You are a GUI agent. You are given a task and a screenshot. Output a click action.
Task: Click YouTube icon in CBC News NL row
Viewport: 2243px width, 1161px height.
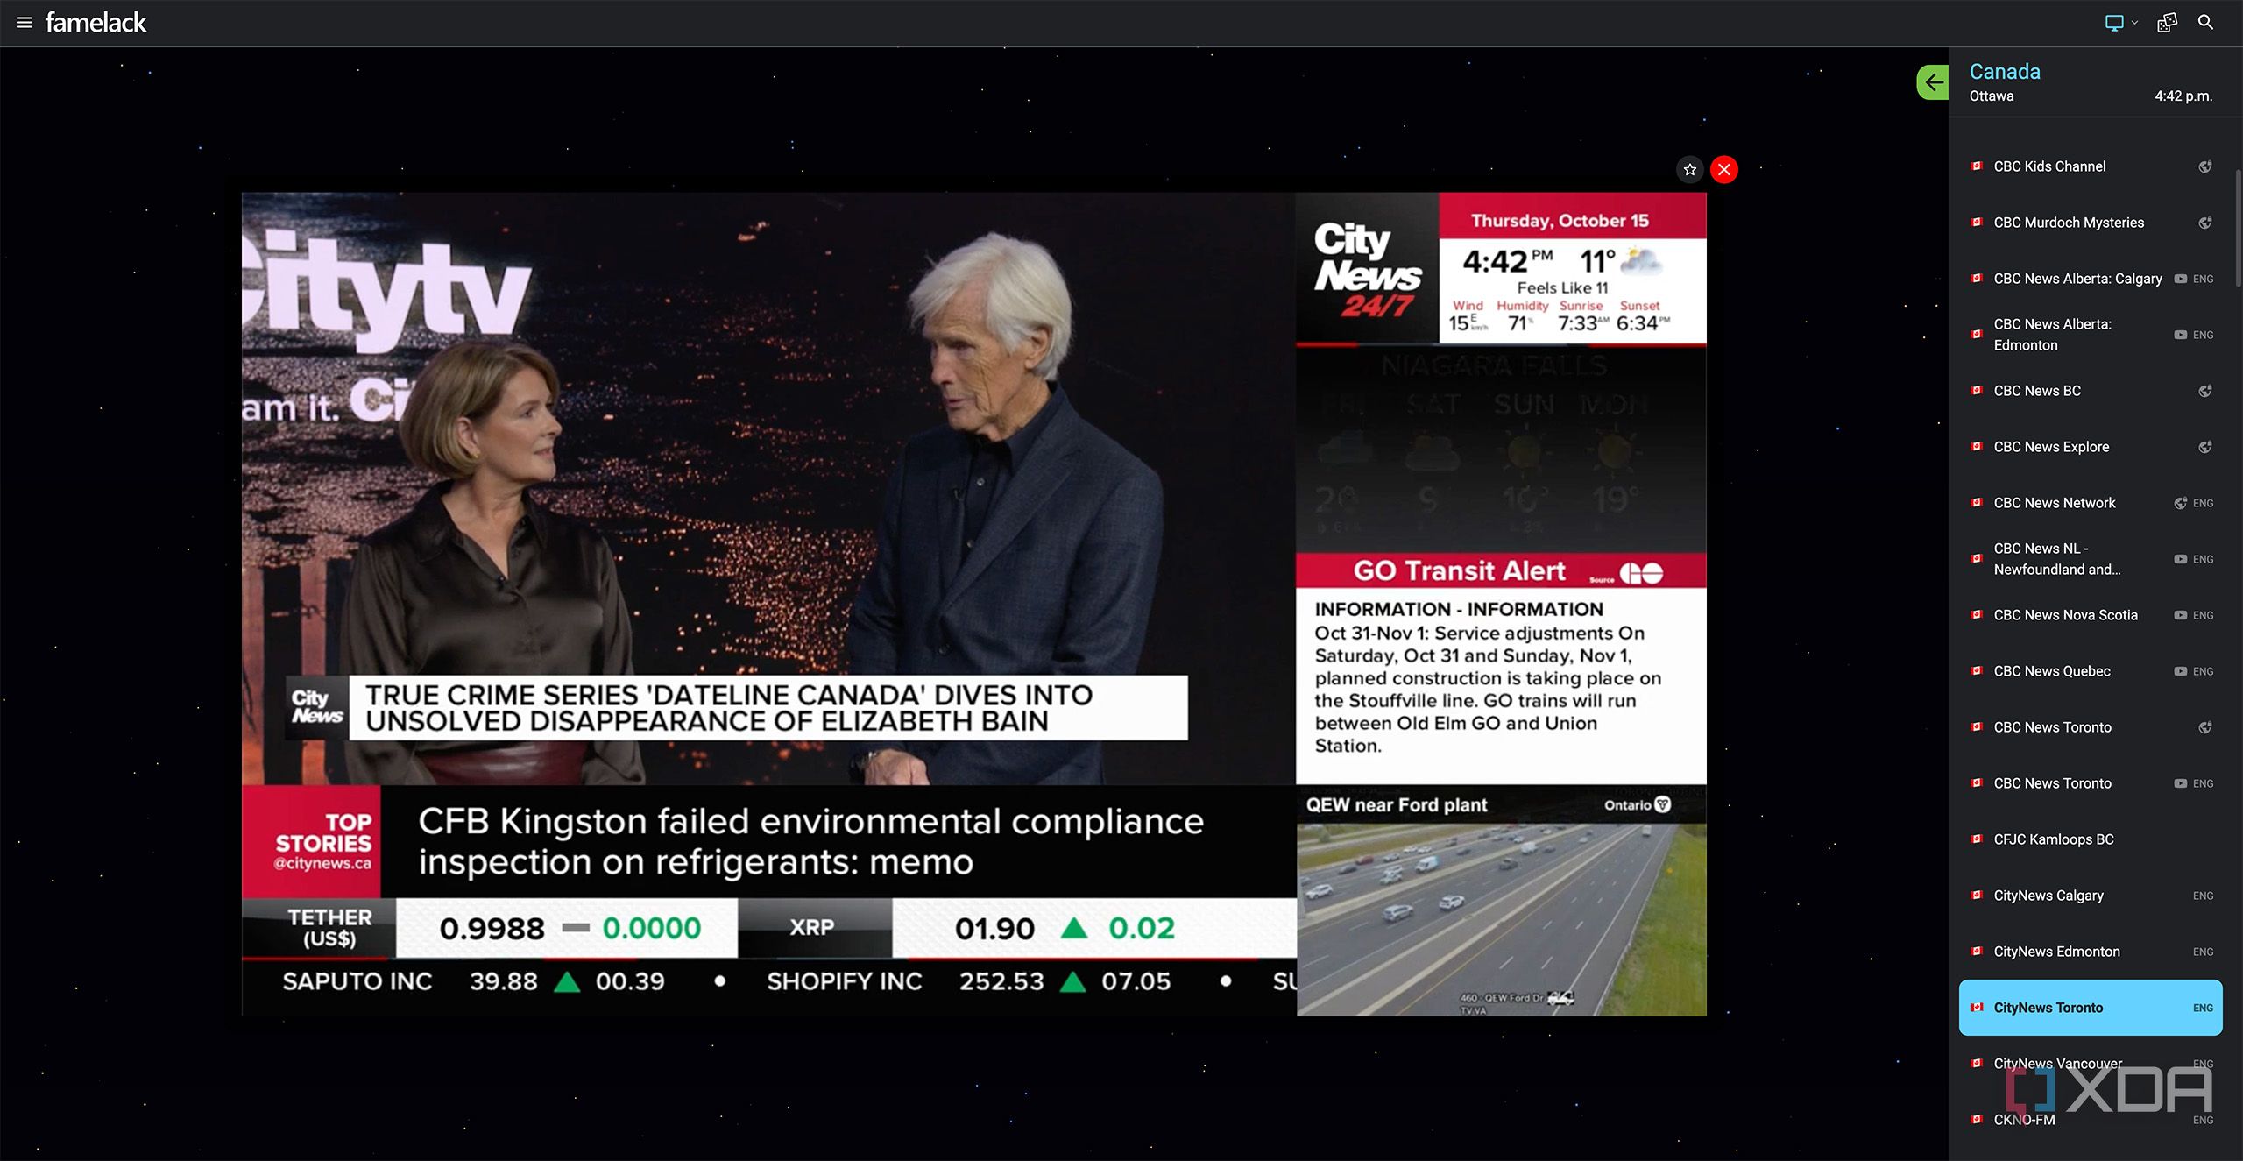coord(2180,559)
